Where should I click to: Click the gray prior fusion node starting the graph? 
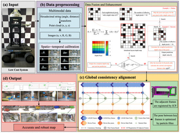click(80, 98)
